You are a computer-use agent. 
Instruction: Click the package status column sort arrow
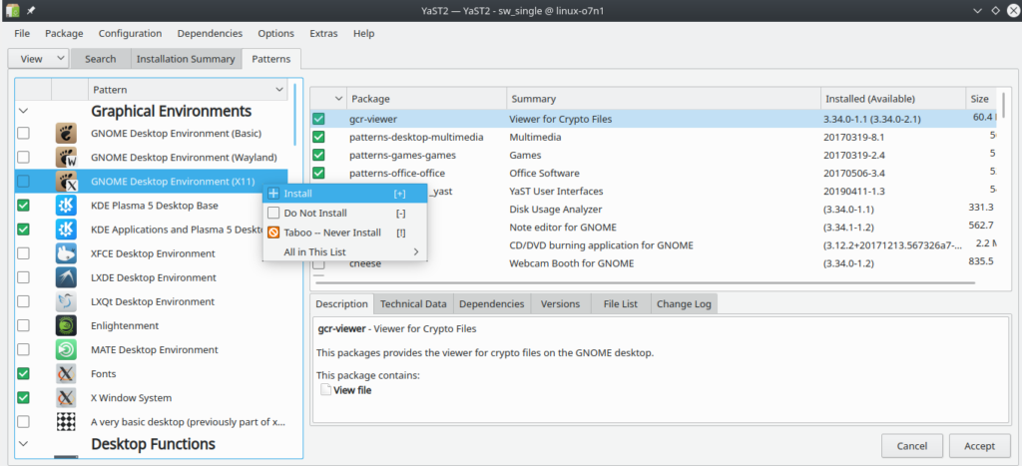pyautogui.click(x=338, y=99)
